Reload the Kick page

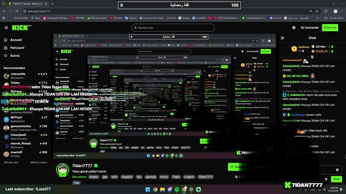(17, 11)
